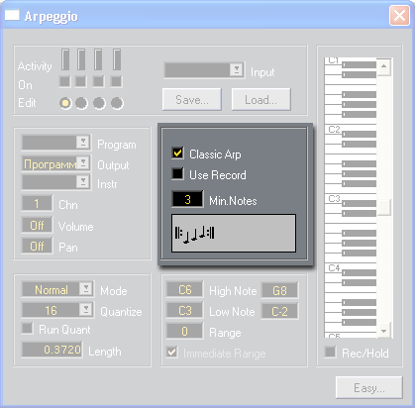Screen dimensions: 415x408
Task: Enable the Classic Arp checkbox
Action: click(x=177, y=153)
